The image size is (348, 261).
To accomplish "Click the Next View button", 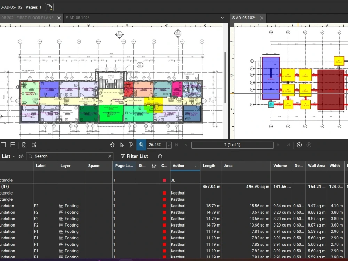I will (309, 145).
